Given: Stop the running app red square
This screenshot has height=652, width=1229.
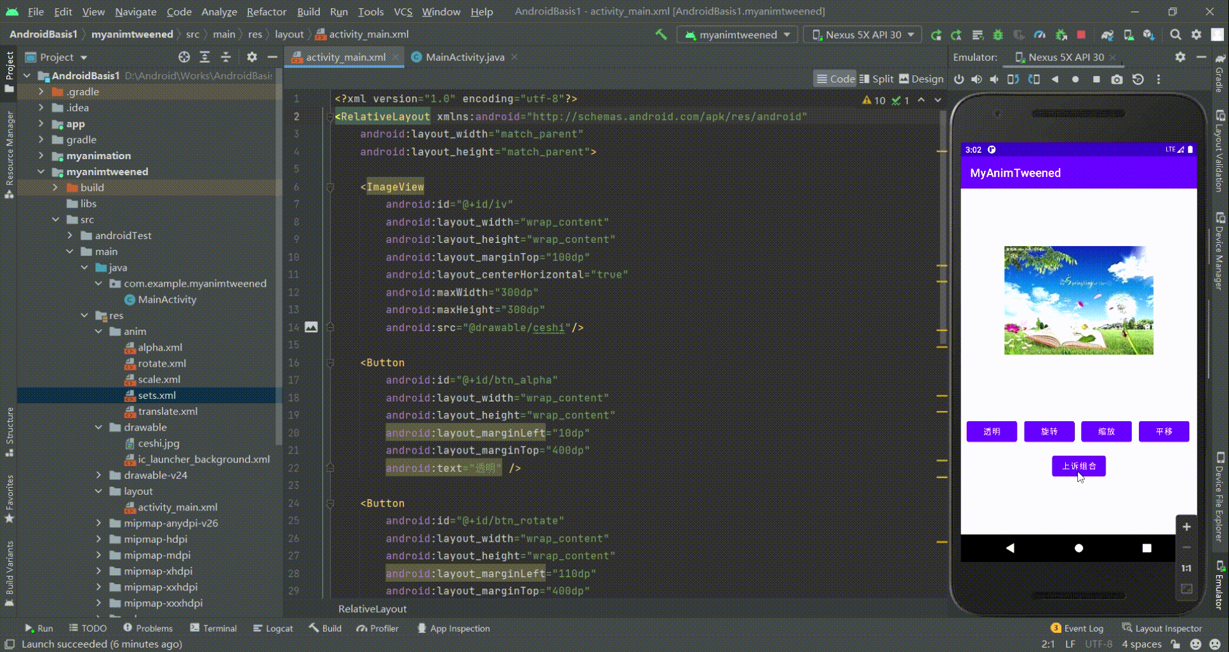Looking at the screenshot, I should point(1081,34).
